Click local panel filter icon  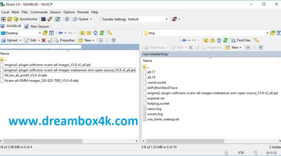(51, 33)
